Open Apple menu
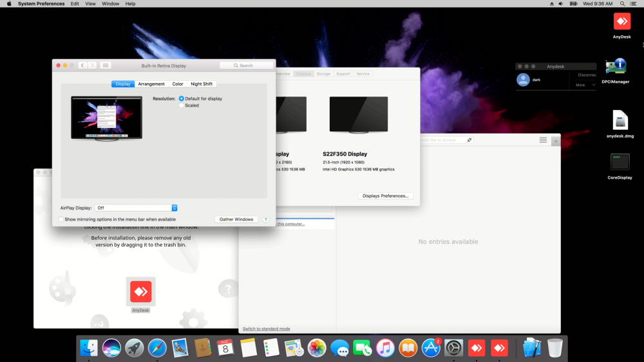Image resolution: width=644 pixels, height=362 pixels. [x=9, y=4]
